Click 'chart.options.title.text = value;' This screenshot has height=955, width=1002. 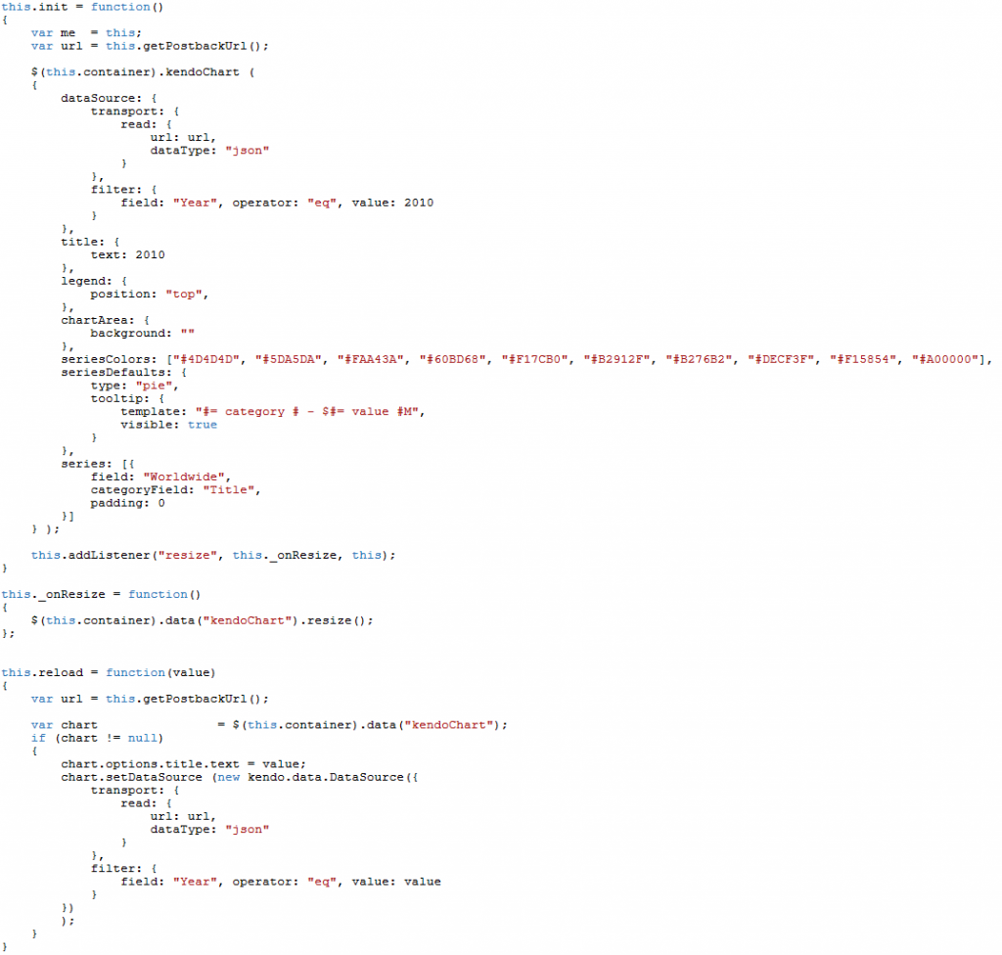pyautogui.click(x=183, y=764)
